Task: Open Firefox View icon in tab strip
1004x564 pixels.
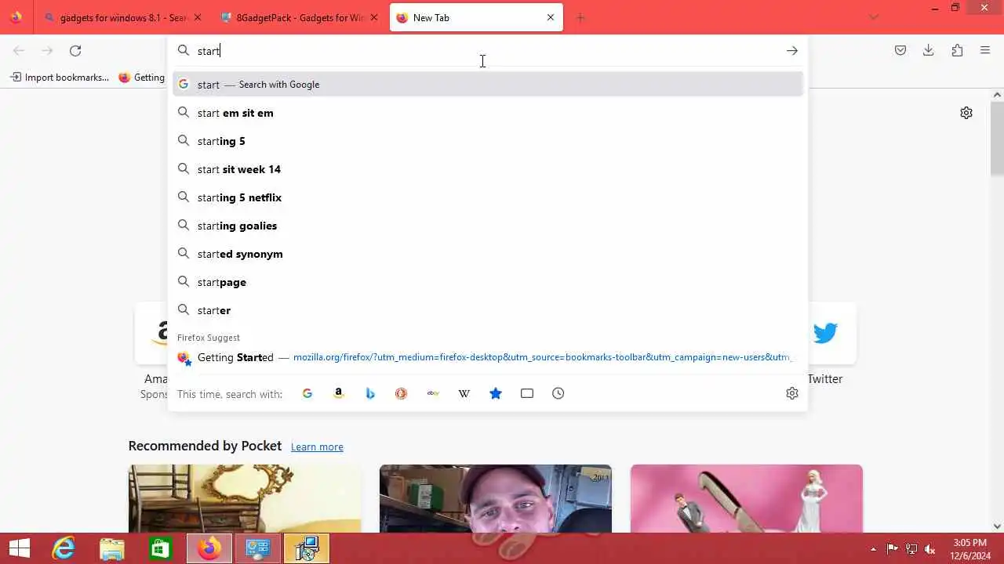Action: (16, 17)
